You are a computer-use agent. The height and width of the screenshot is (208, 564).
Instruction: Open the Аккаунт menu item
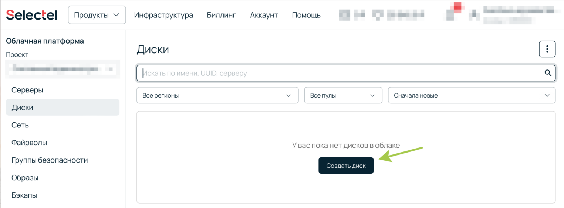click(264, 15)
